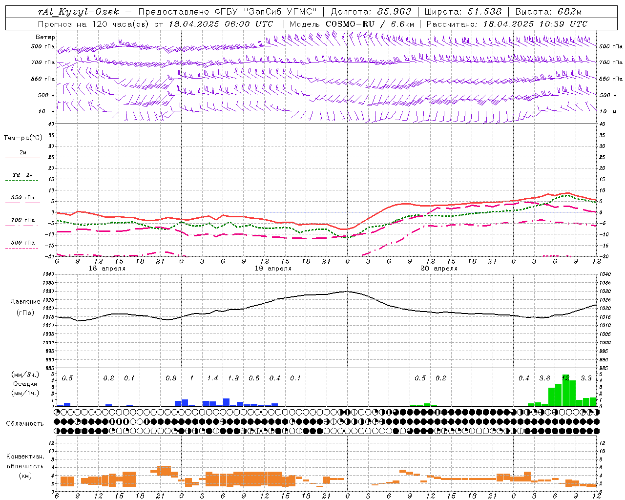Click the 700 гПа temperature legend entry

pos(23,220)
